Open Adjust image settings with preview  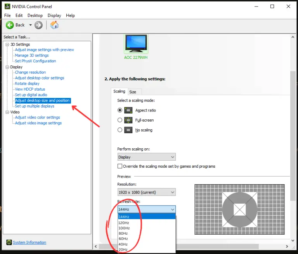tap(45, 50)
